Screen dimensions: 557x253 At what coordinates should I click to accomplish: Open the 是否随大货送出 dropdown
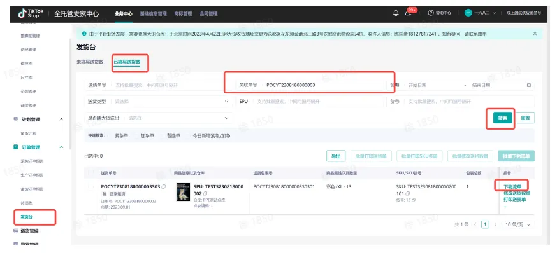pos(159,118)
